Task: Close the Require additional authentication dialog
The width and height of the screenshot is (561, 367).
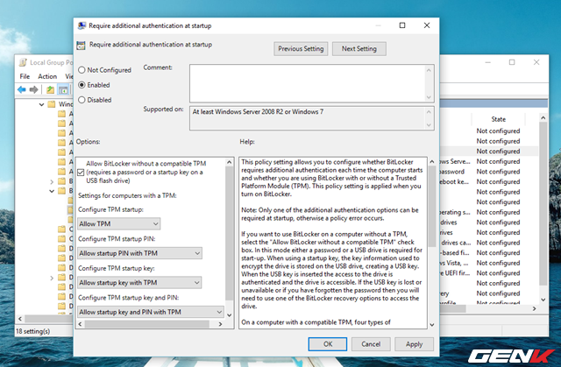Action: (x=427, y=25)
